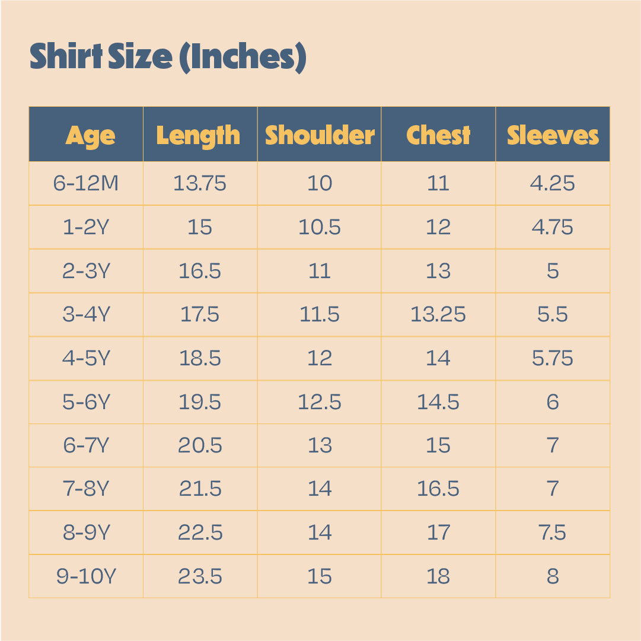Click the 2-3Y age cell
Viewport: 641px width, 641px height.
click(x=86, y=270)
